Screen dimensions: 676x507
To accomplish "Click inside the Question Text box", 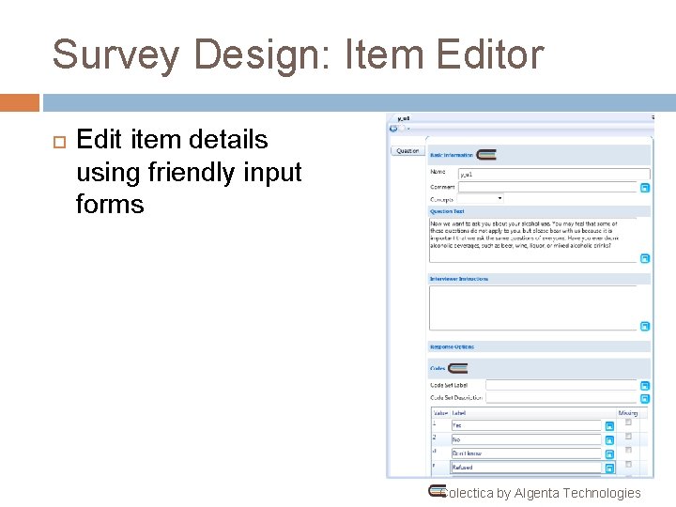I will click(x=533, y=240).
